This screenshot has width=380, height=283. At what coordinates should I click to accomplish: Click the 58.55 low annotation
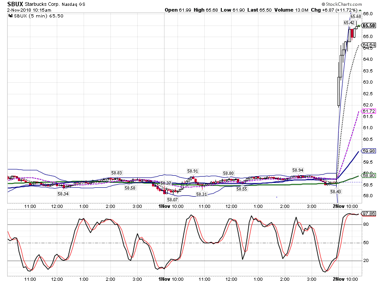click(x=241, y=189)
